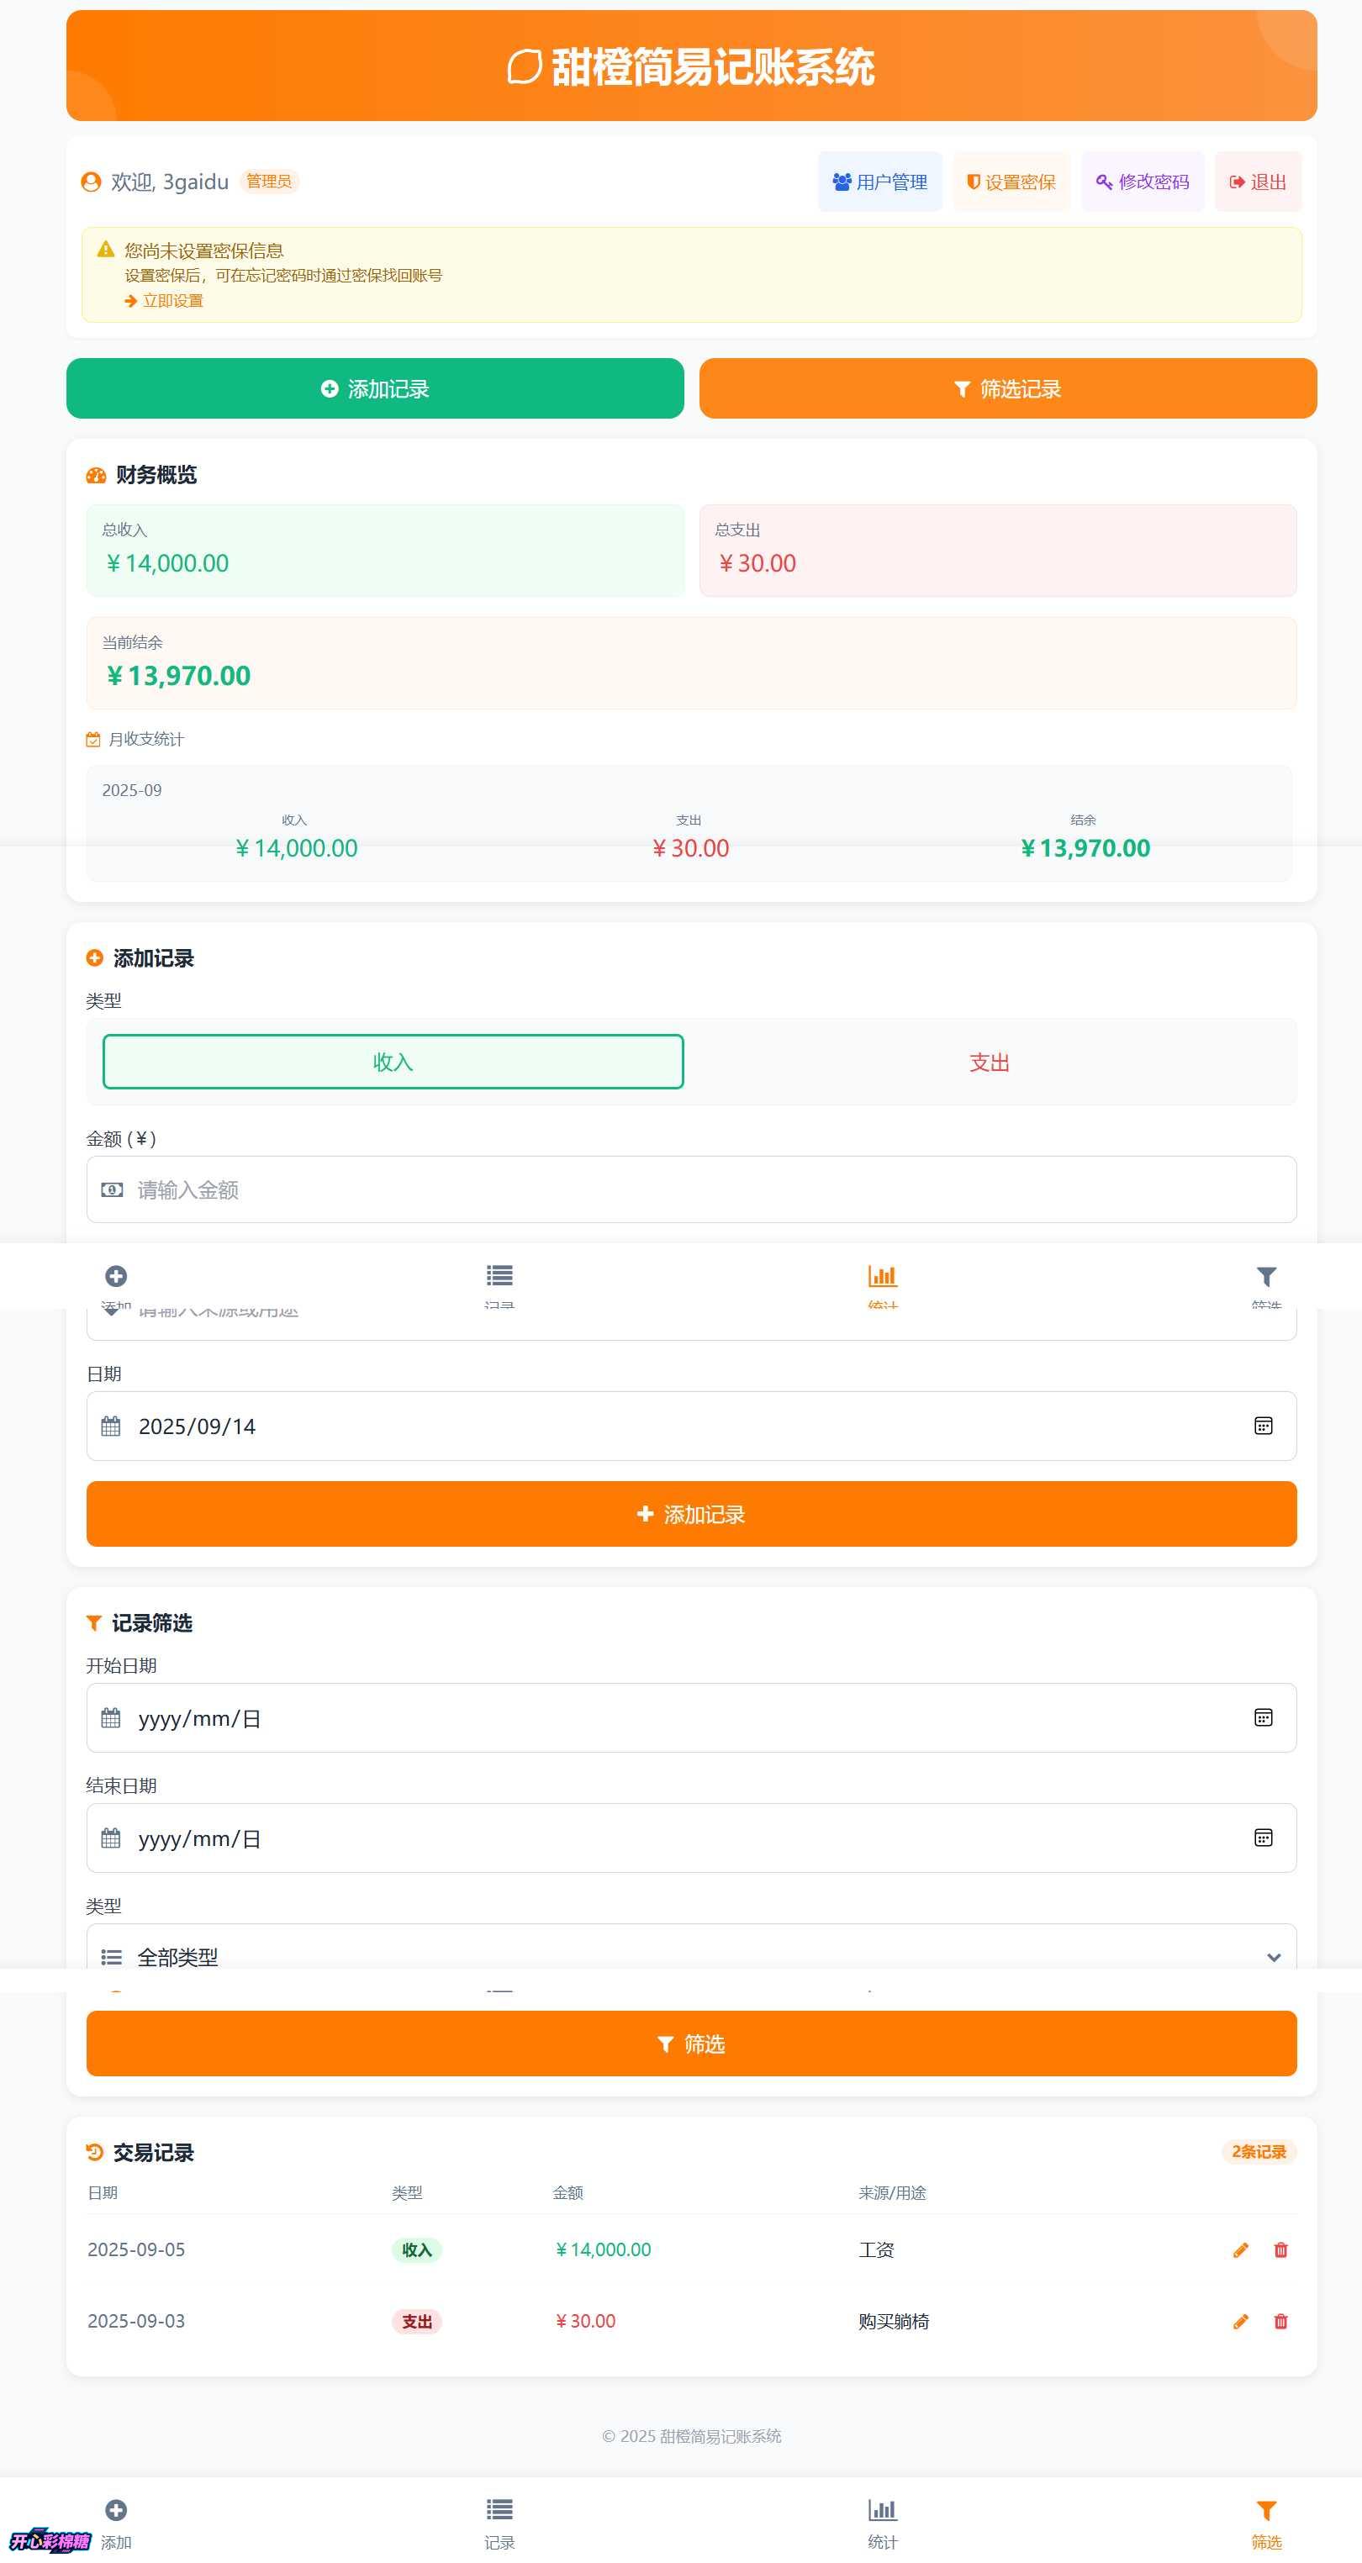Screen dimensions: 1362x2563
Task: Log out with 退出 button
Action: pyautogui.click(x=1258, y=182)
